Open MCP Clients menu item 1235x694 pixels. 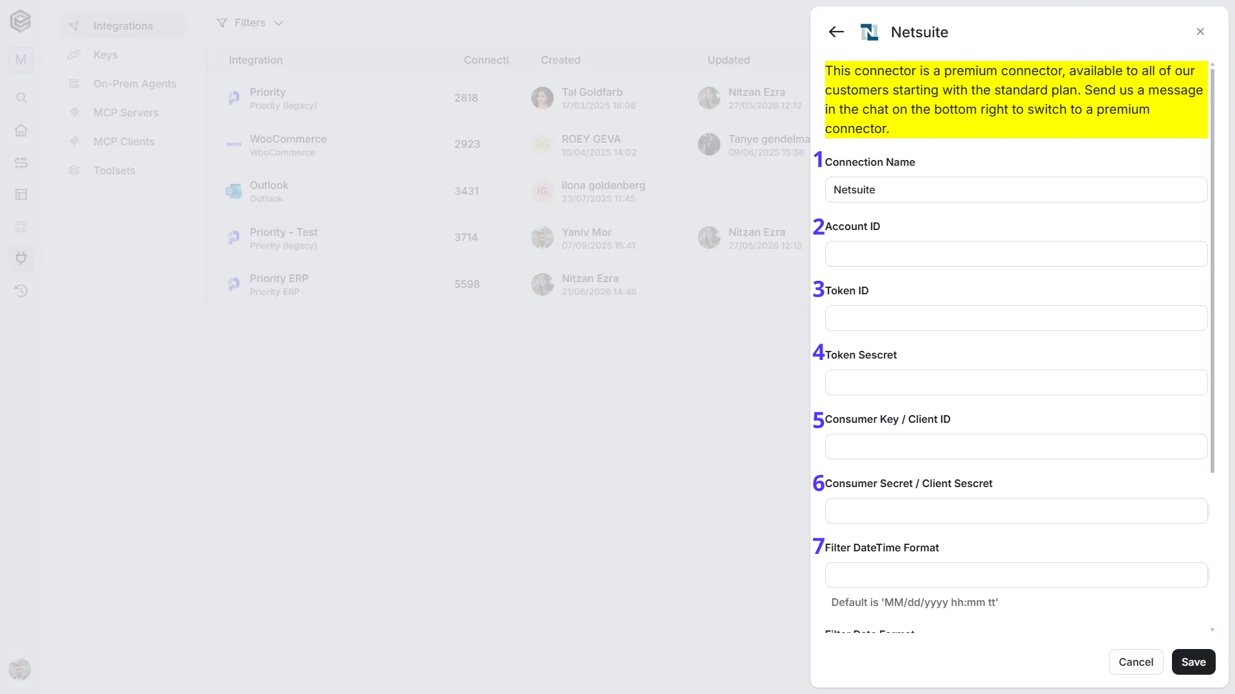pos(123,141)
